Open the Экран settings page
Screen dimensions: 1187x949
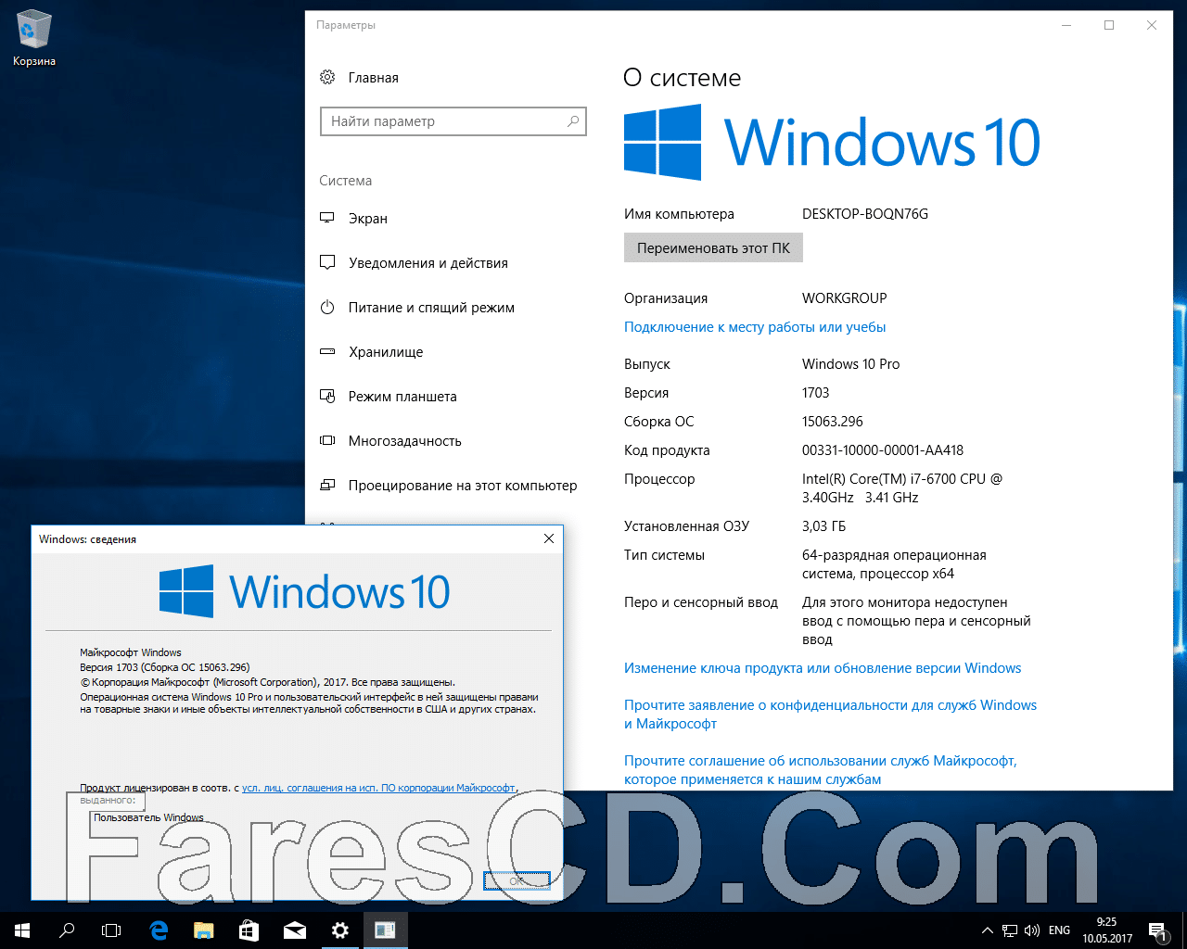point(367,219)
